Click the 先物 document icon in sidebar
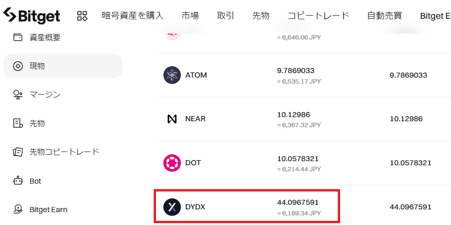Viewport: 451px width, 225px height. point(18,123)
